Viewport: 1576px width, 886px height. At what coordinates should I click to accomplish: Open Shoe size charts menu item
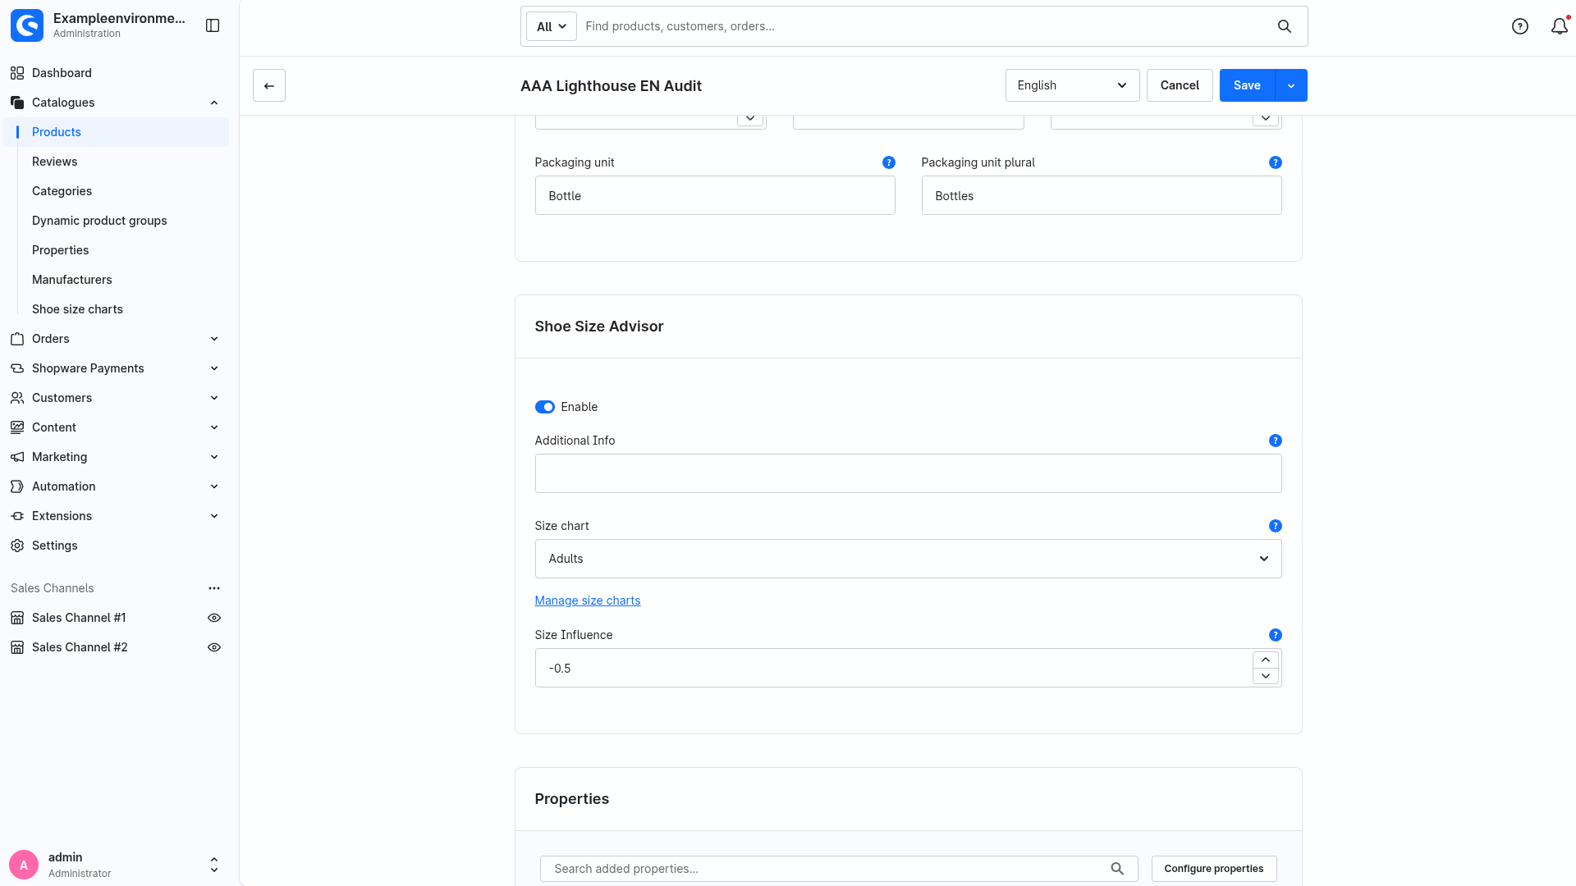[77, 309]
